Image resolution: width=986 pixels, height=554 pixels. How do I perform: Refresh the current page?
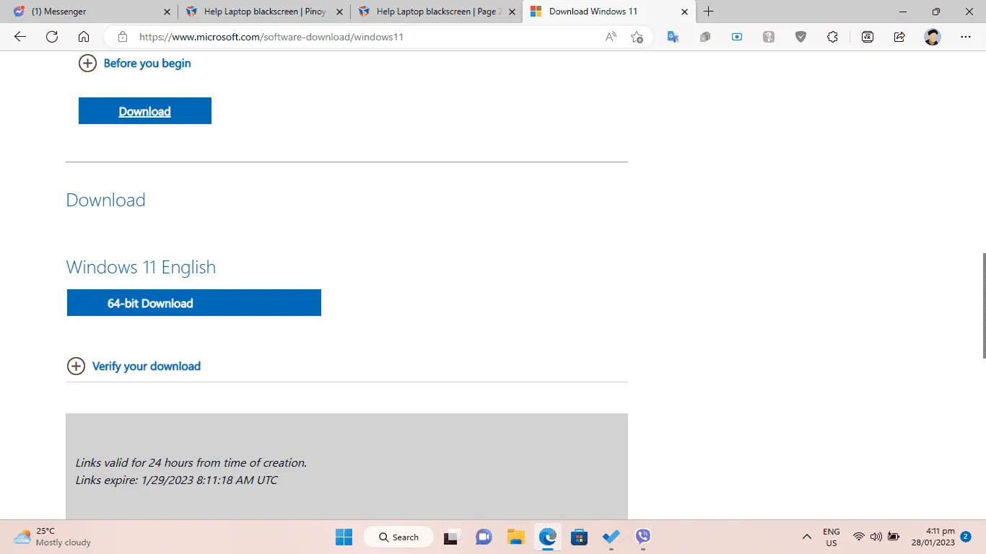52,37
